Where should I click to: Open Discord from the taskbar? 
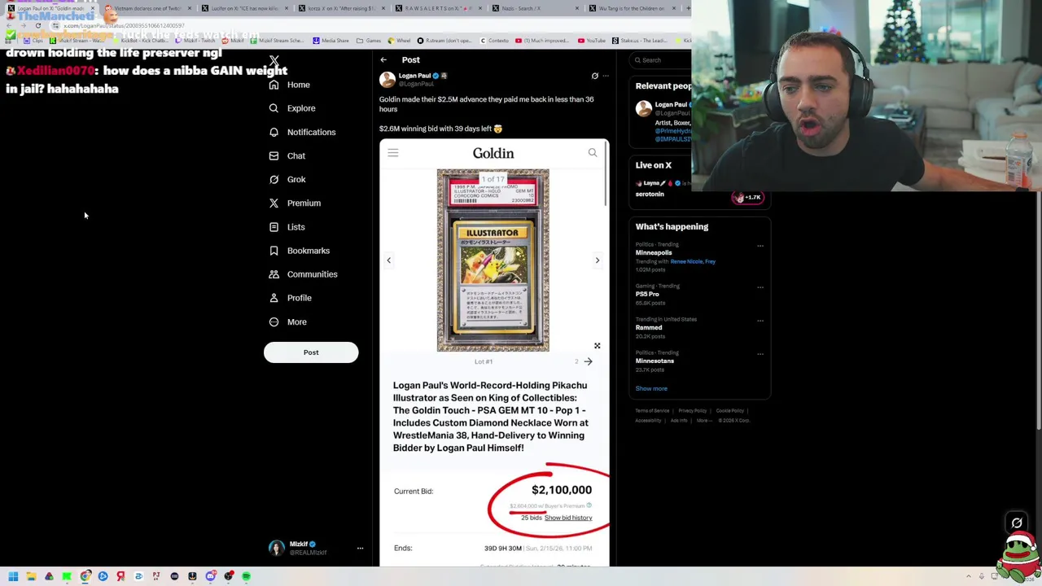[210, 577]
